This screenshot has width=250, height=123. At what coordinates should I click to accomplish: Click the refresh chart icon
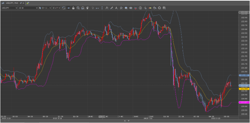click(x=64, y=8)
